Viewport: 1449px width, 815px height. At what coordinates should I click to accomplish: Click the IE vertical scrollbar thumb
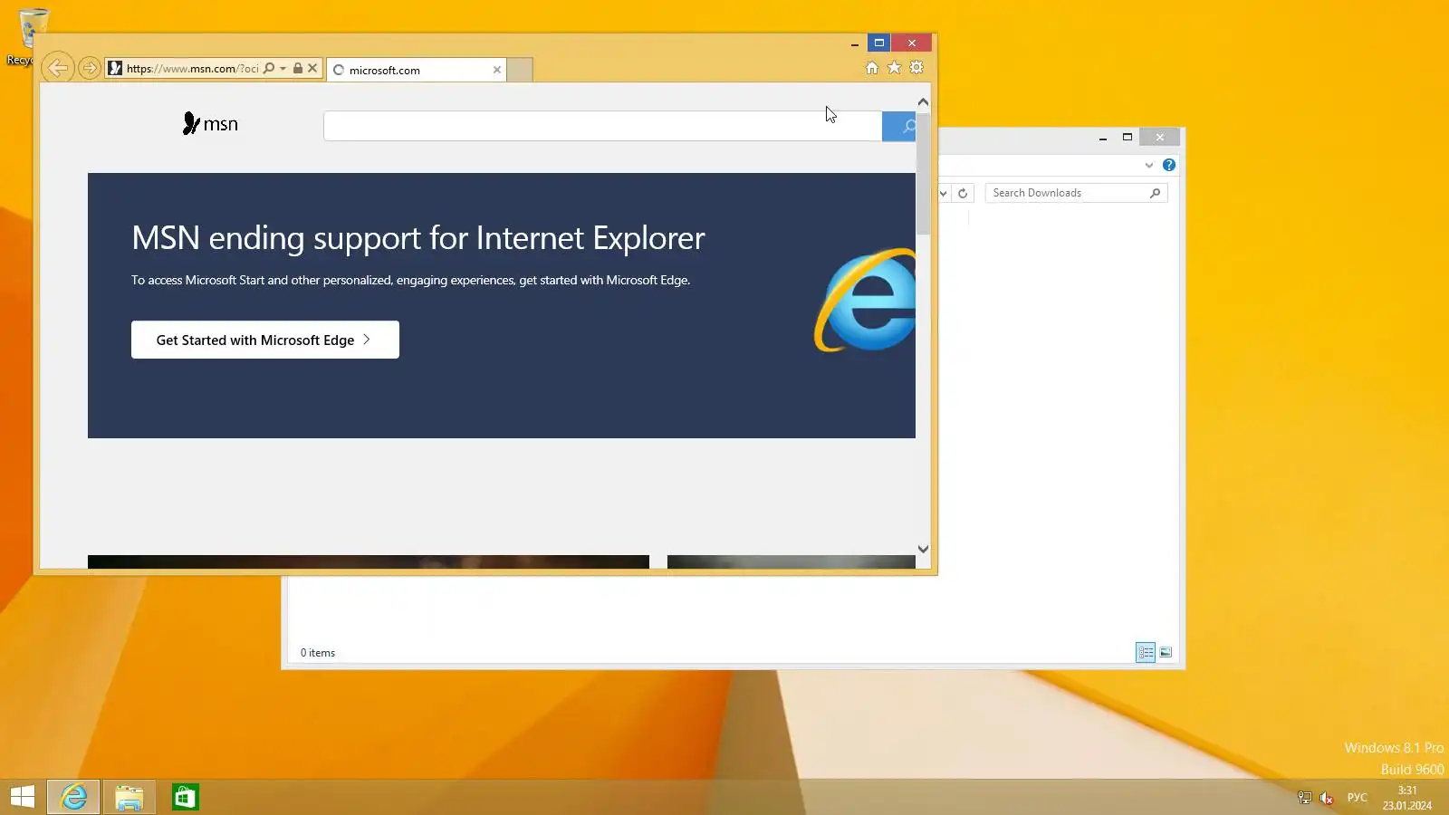point(923,174)
